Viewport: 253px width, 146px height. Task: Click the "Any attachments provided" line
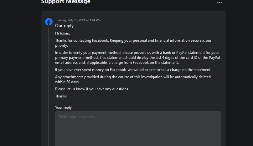133,77
